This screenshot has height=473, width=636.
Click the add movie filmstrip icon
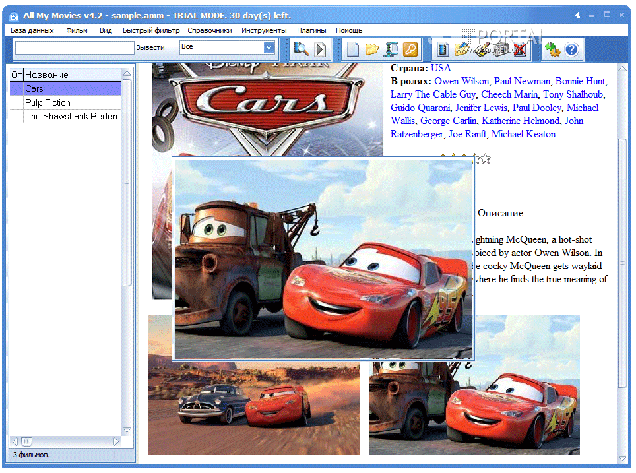(443, 49)
